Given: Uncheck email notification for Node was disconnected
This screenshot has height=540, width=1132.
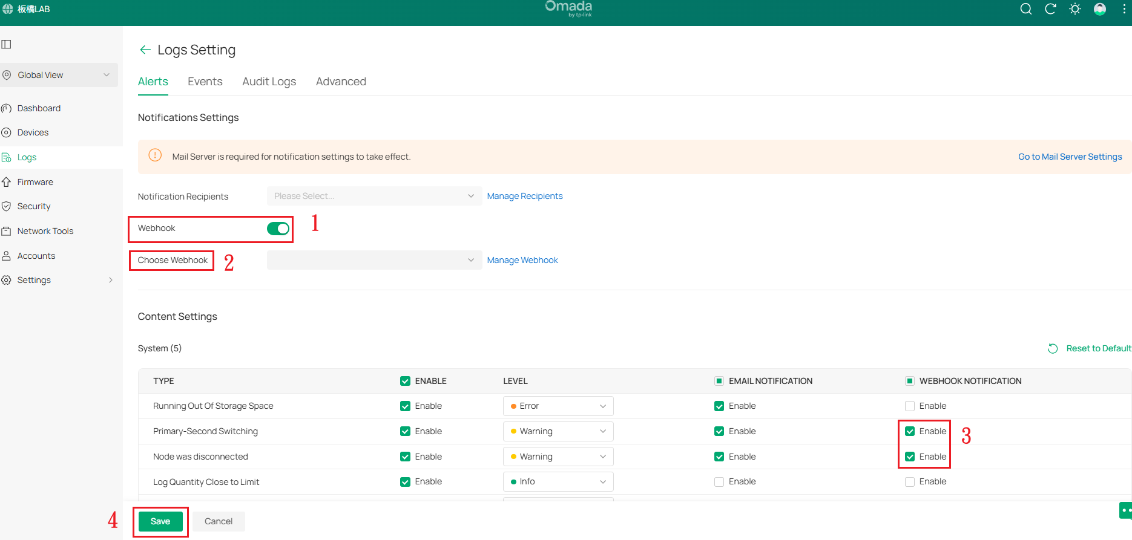Looking at the screenshot, I should click(719, 457).
